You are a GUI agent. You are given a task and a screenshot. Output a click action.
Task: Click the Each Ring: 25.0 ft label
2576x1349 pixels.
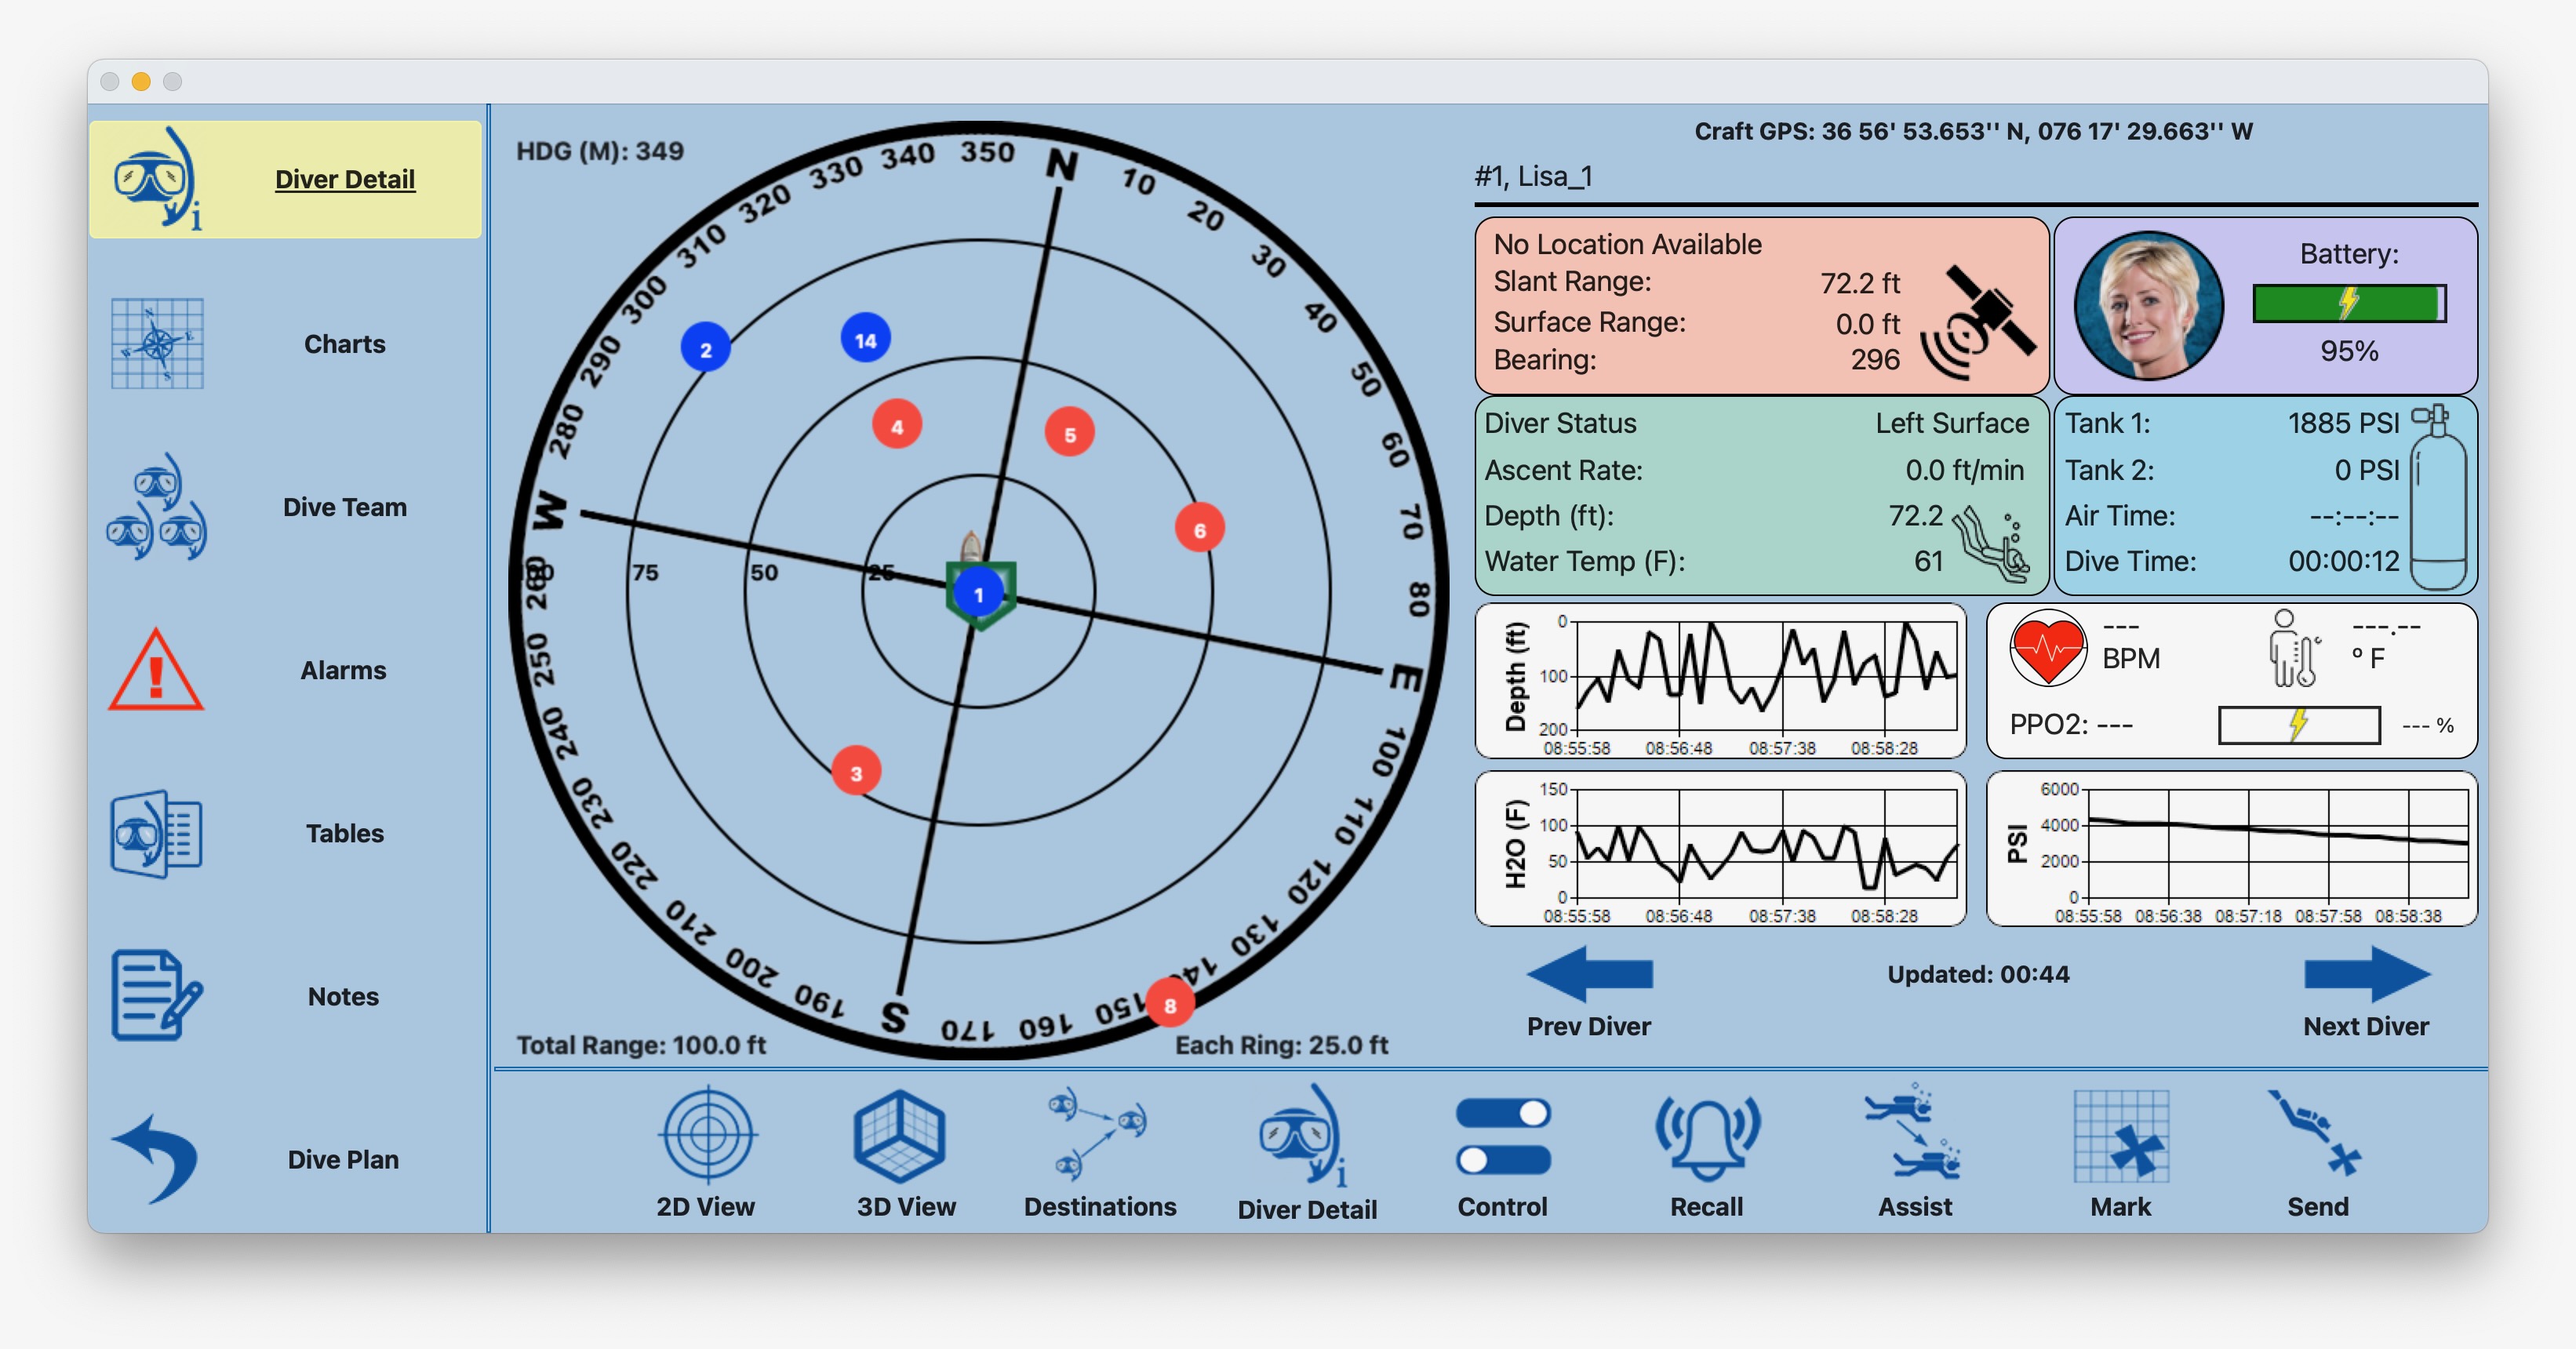1281,1045
